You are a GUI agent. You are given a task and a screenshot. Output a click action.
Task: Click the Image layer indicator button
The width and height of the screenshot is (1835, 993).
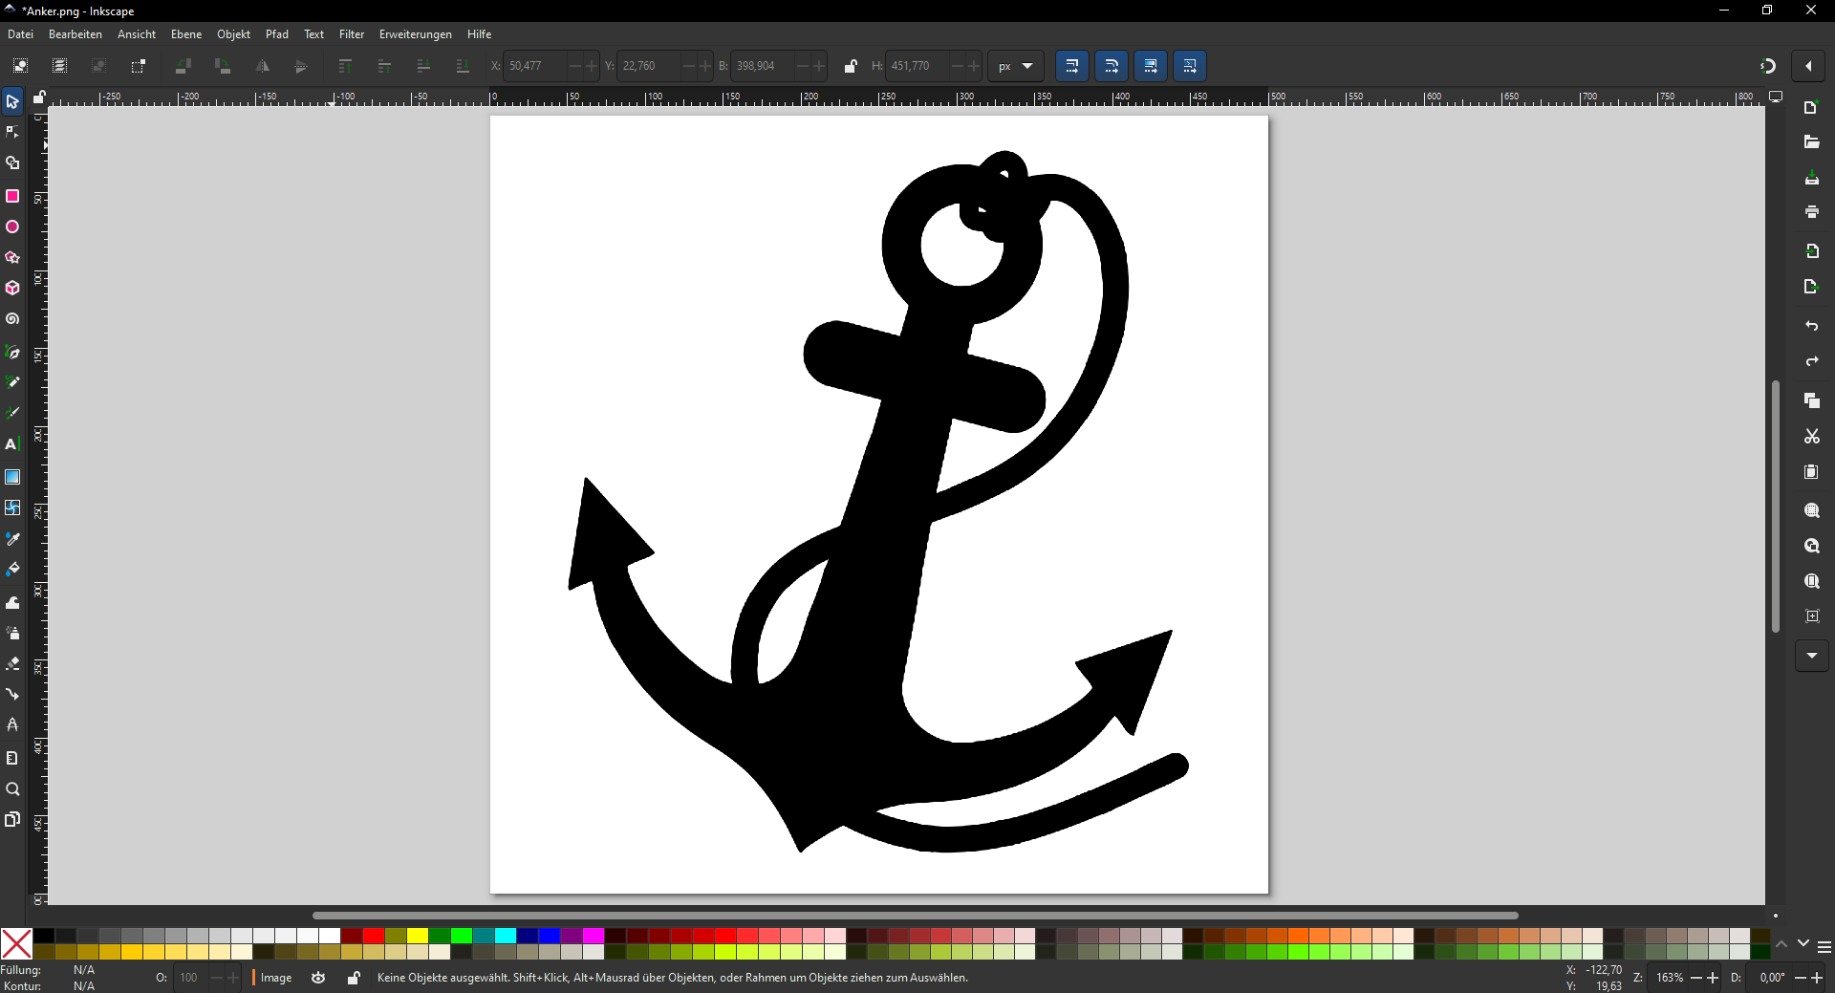point(276,978)
